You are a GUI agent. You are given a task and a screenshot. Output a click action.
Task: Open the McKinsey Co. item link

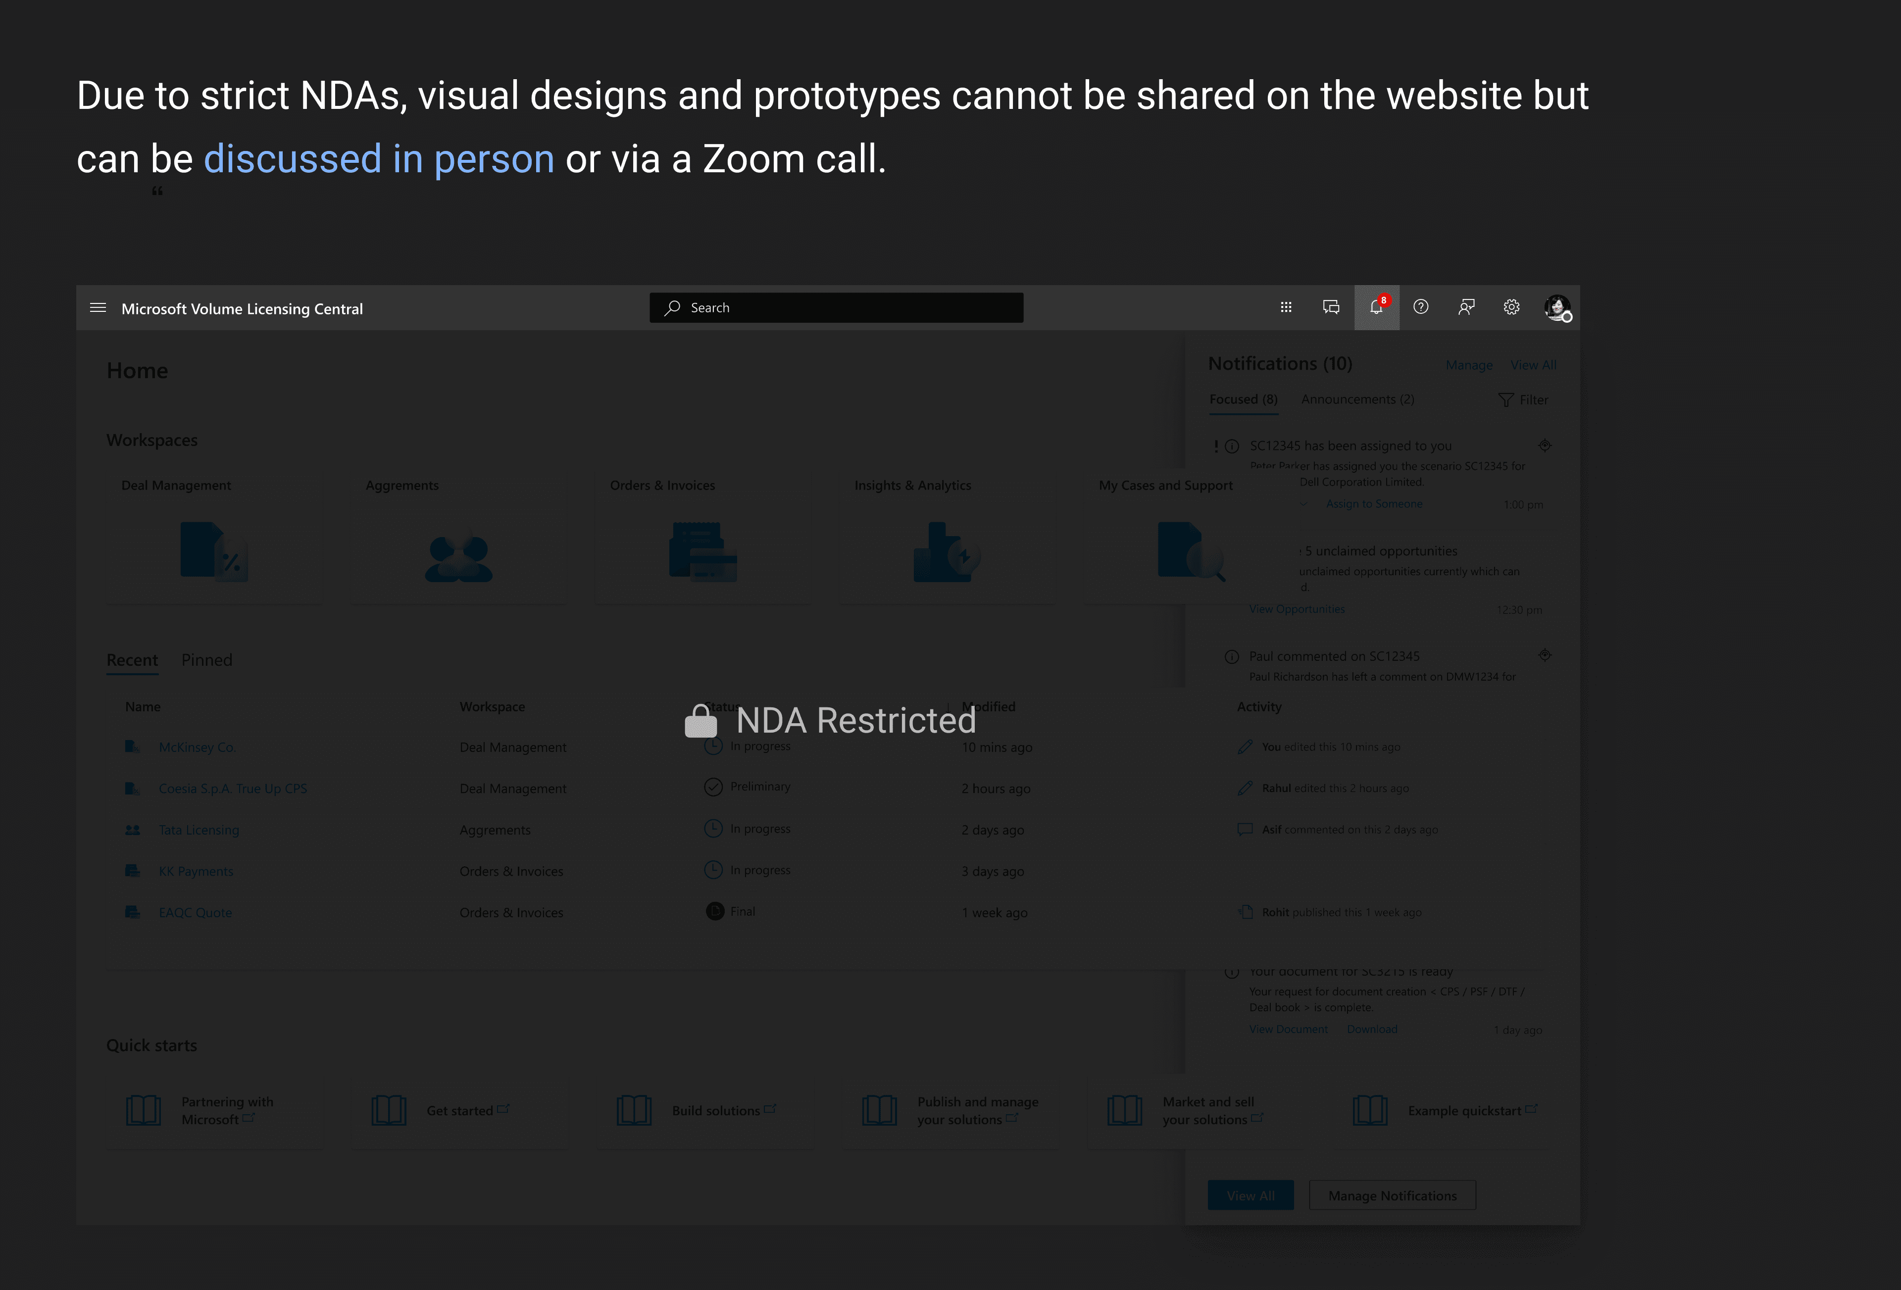click(x=197, y=747)
